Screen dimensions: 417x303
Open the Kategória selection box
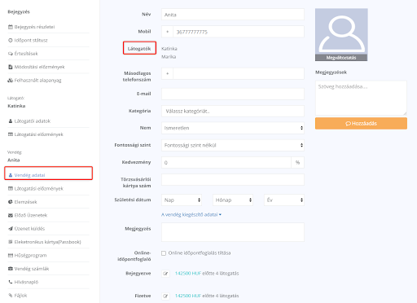point(233,111)
